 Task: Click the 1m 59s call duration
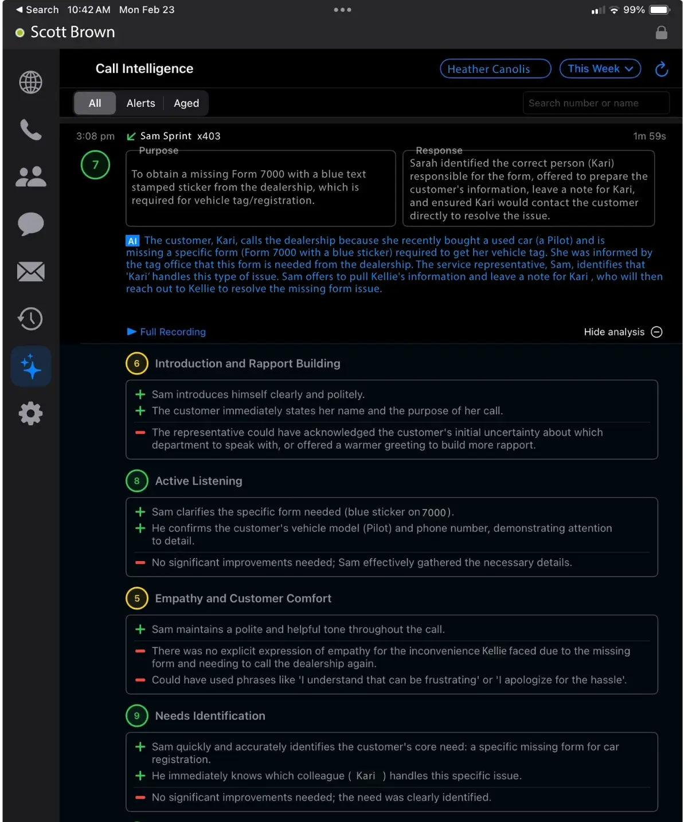point(650,136)
